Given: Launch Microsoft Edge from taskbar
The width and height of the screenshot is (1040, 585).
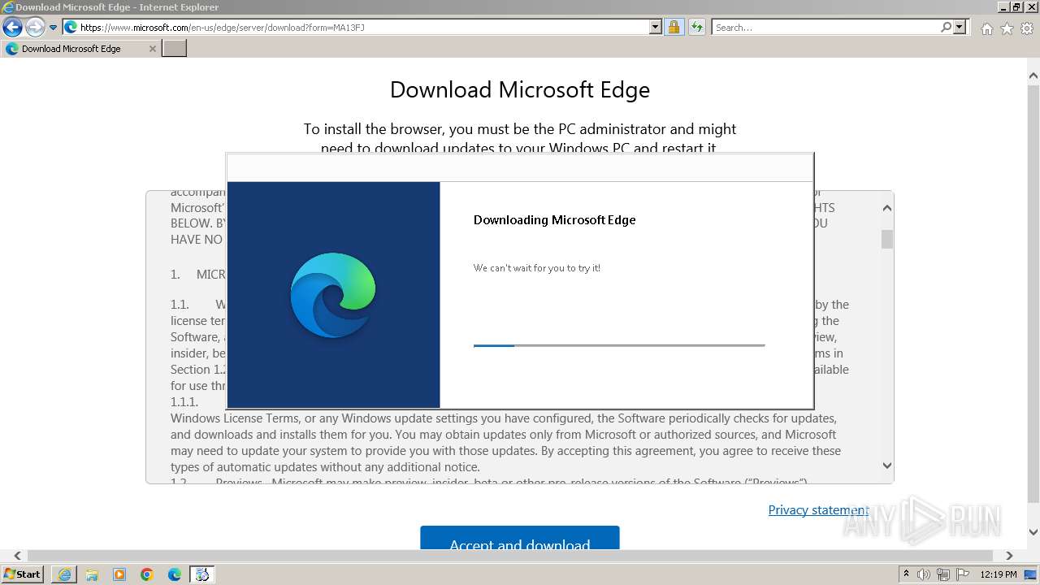Looking at the screenshot, I should (x=175, y=574).
